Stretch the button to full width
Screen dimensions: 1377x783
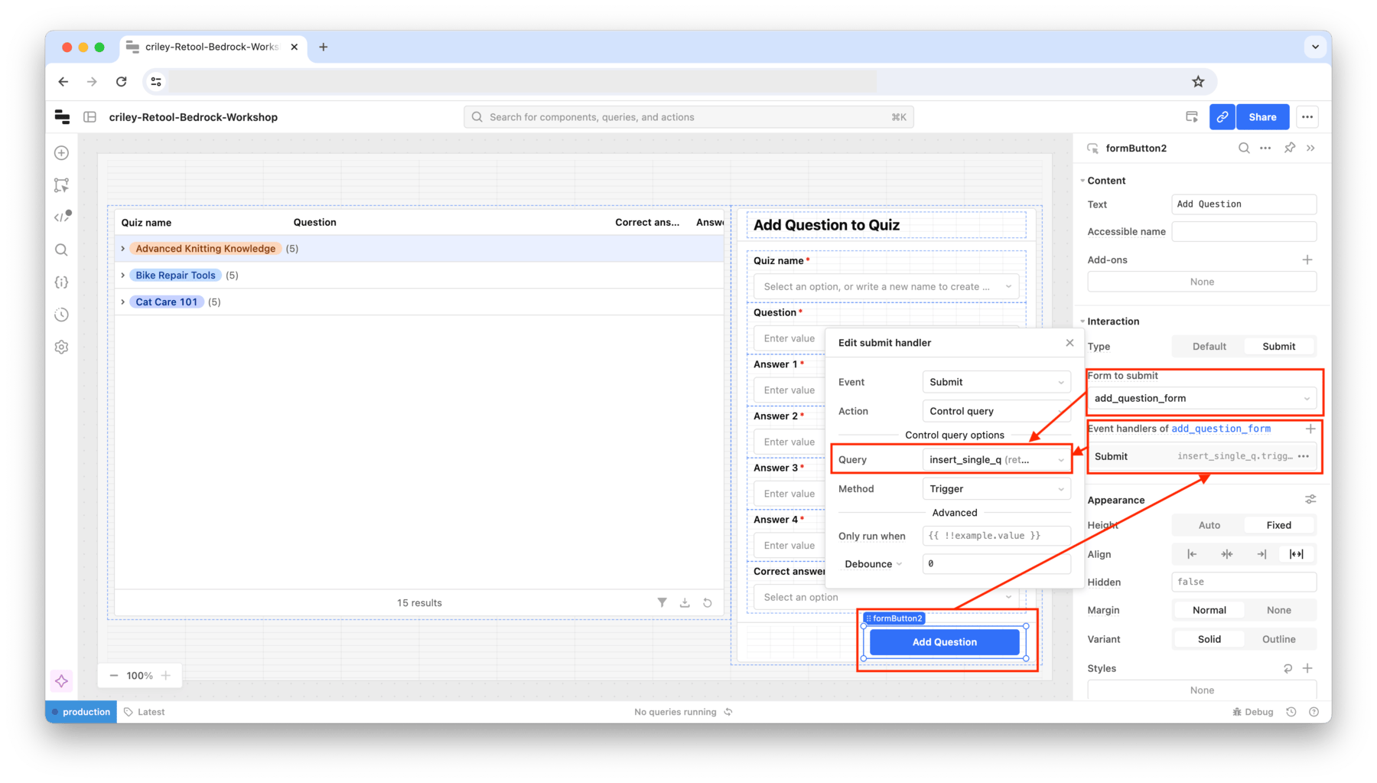point(1296,554)
